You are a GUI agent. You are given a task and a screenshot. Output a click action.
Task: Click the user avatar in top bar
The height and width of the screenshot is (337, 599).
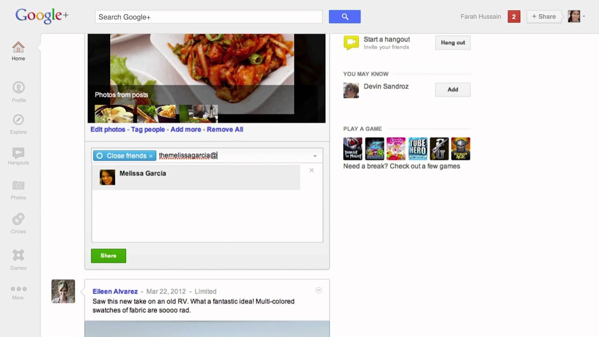(574, 16)
